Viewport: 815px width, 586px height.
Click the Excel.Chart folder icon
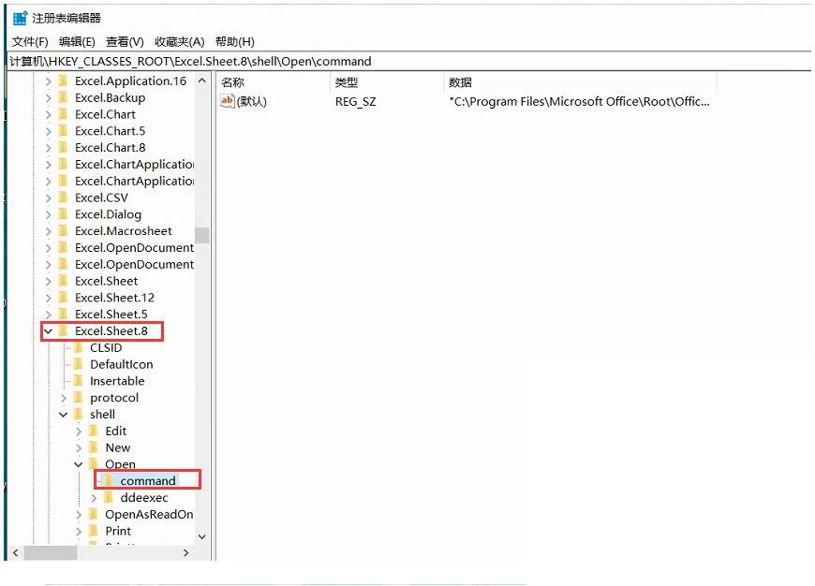64,114
